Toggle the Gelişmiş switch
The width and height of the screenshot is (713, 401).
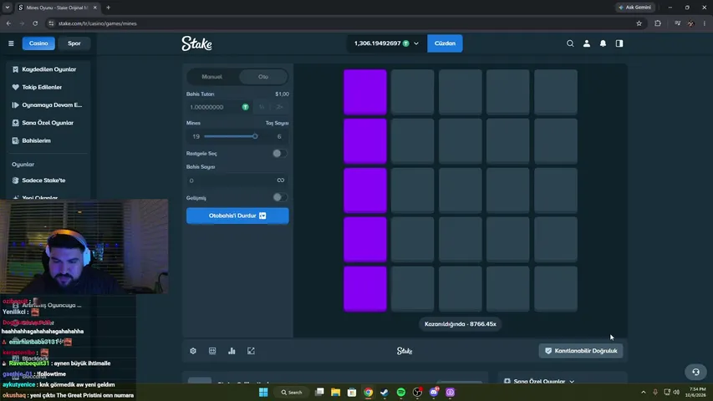[x=280, y=197]
